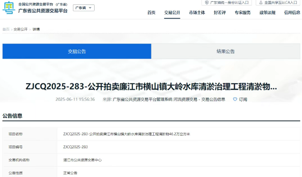Click the 项目名称 value with 46.2万立方米
The width and height of the screenshot is (302, 177).
coord(127,134)
